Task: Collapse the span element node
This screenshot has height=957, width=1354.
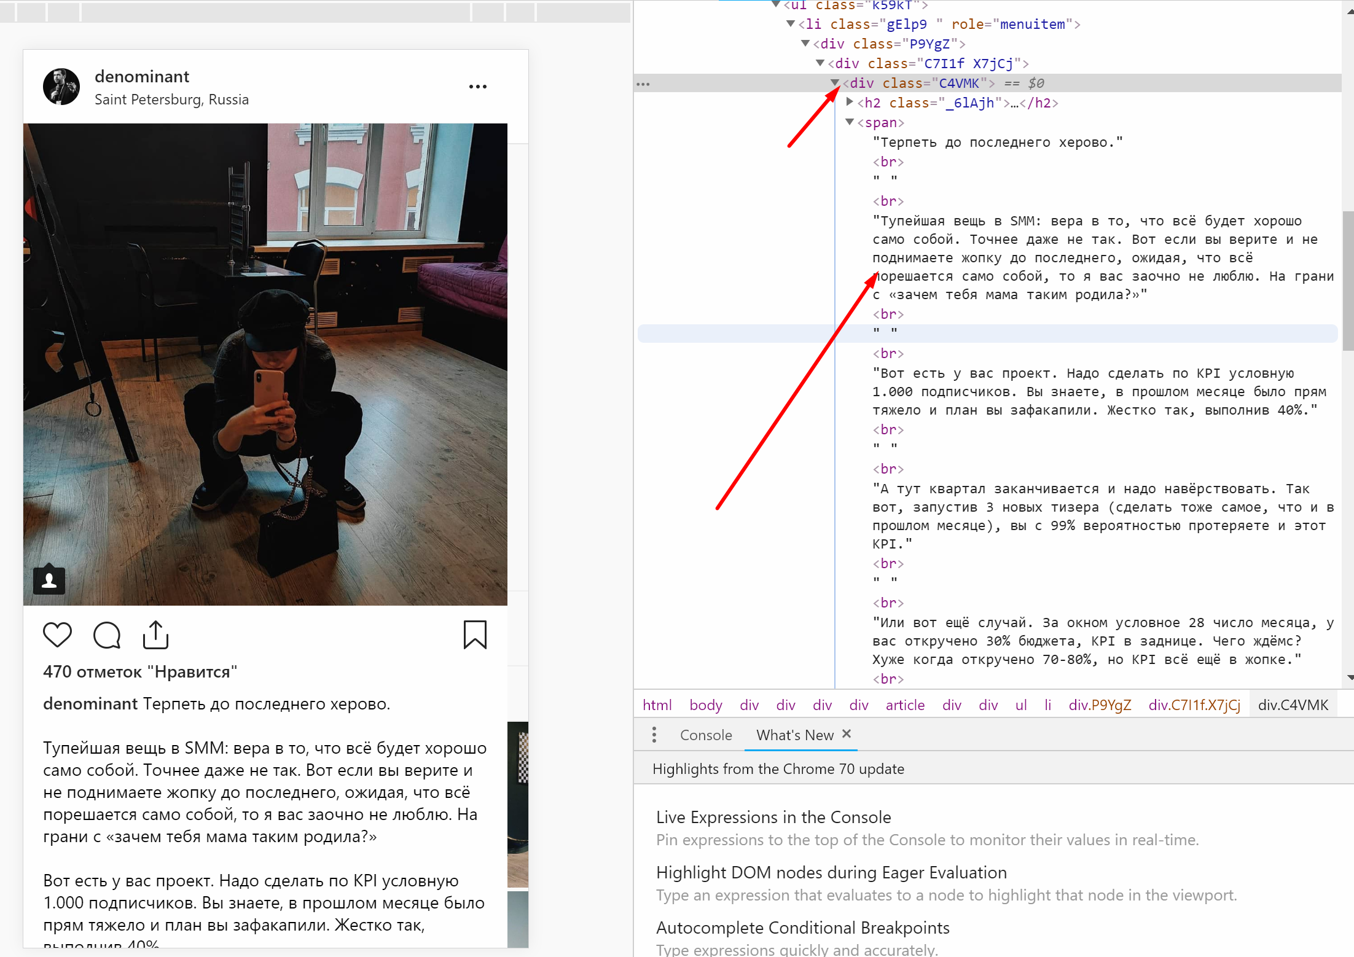Action: click(850, 122)
